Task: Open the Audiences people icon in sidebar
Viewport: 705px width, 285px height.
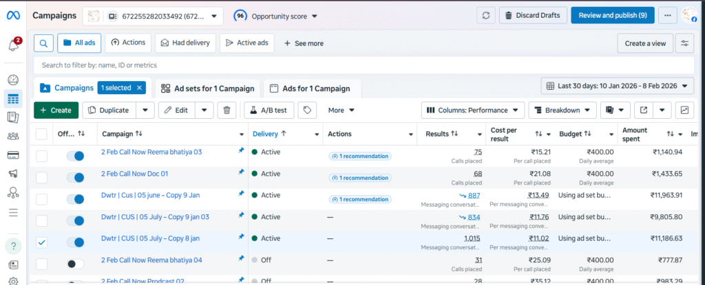Action: click(13, 136)
